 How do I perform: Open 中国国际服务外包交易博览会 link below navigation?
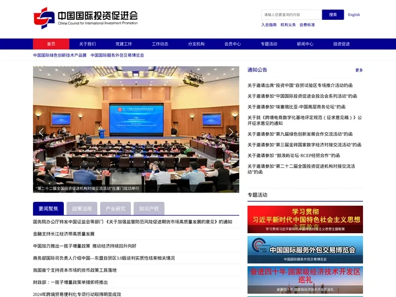117,55
